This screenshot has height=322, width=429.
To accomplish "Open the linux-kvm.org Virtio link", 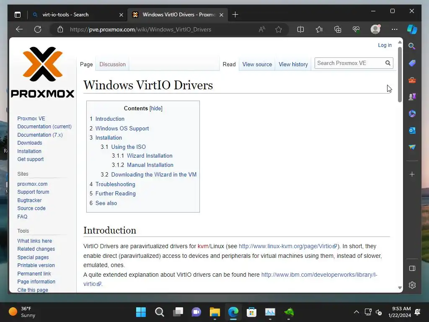I will [288, 246].
